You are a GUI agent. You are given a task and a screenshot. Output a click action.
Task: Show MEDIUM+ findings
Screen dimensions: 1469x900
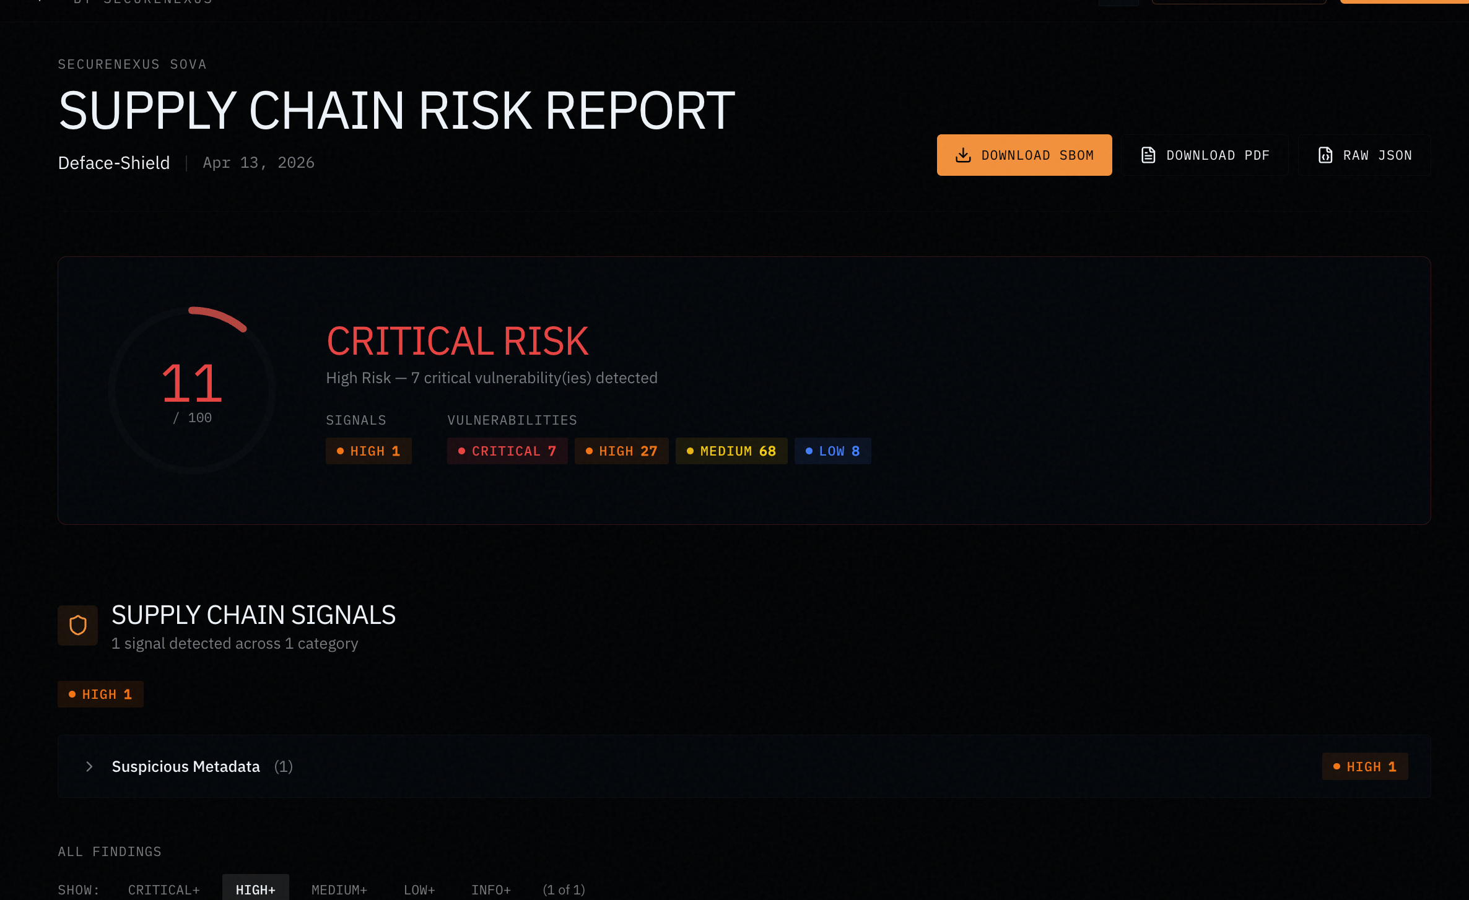coord(339,889)
